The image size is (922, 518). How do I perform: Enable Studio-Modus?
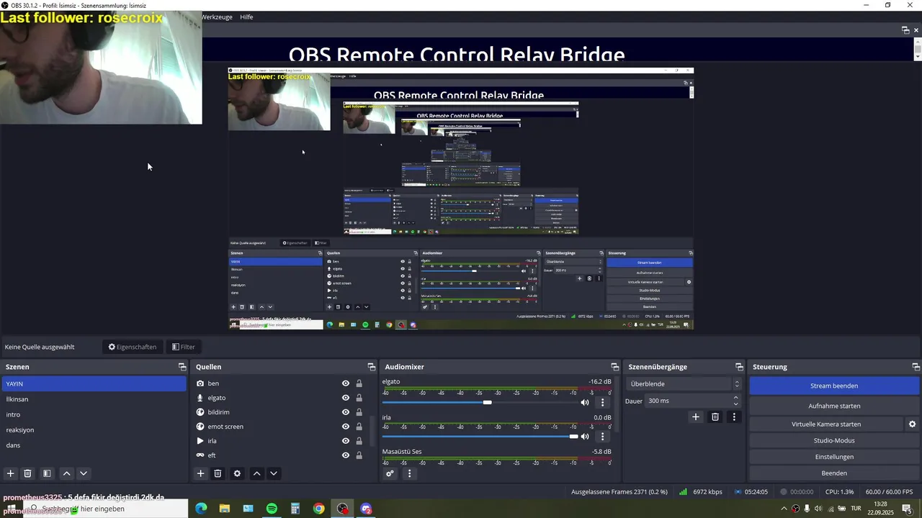coord(834,440)
